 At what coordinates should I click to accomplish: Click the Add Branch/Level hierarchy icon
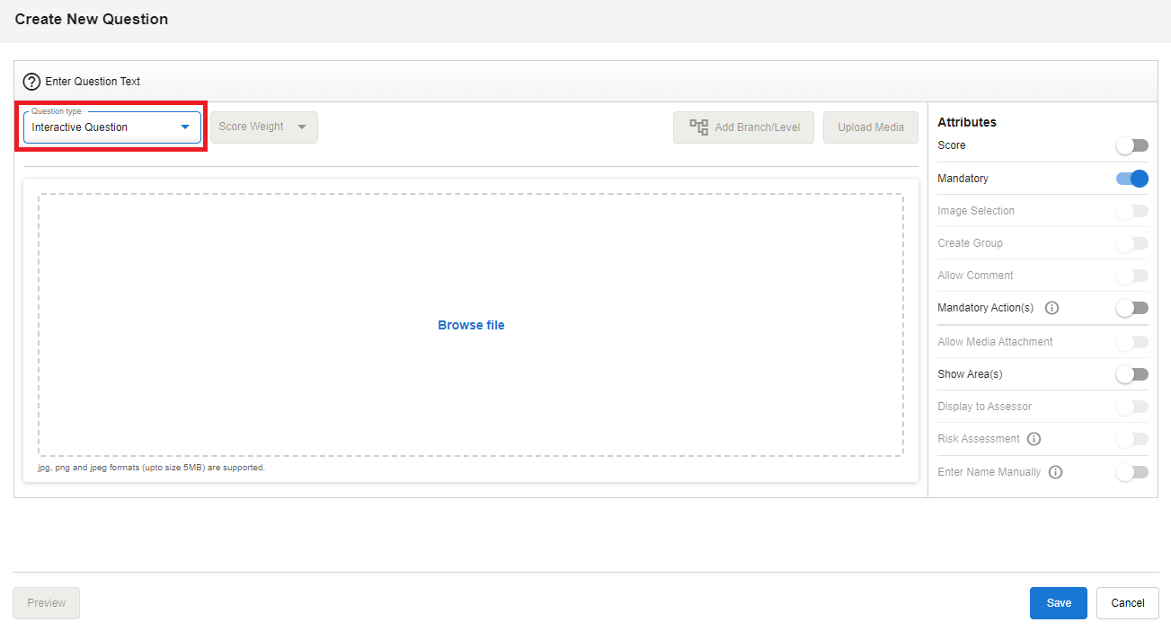[698, 127]
